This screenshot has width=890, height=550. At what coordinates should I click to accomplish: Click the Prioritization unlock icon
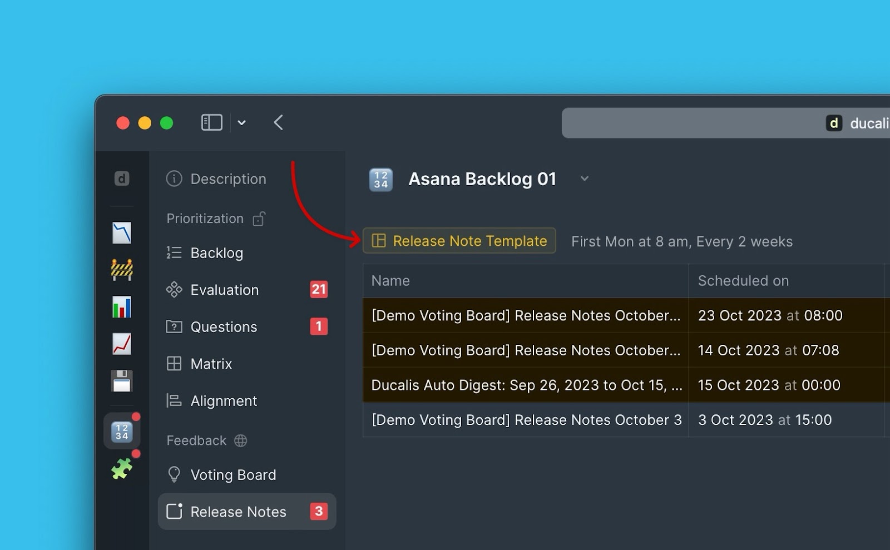(259, 219)
